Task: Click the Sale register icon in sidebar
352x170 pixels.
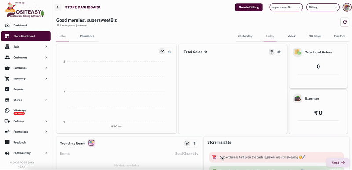Action: [x=7, y=47]
